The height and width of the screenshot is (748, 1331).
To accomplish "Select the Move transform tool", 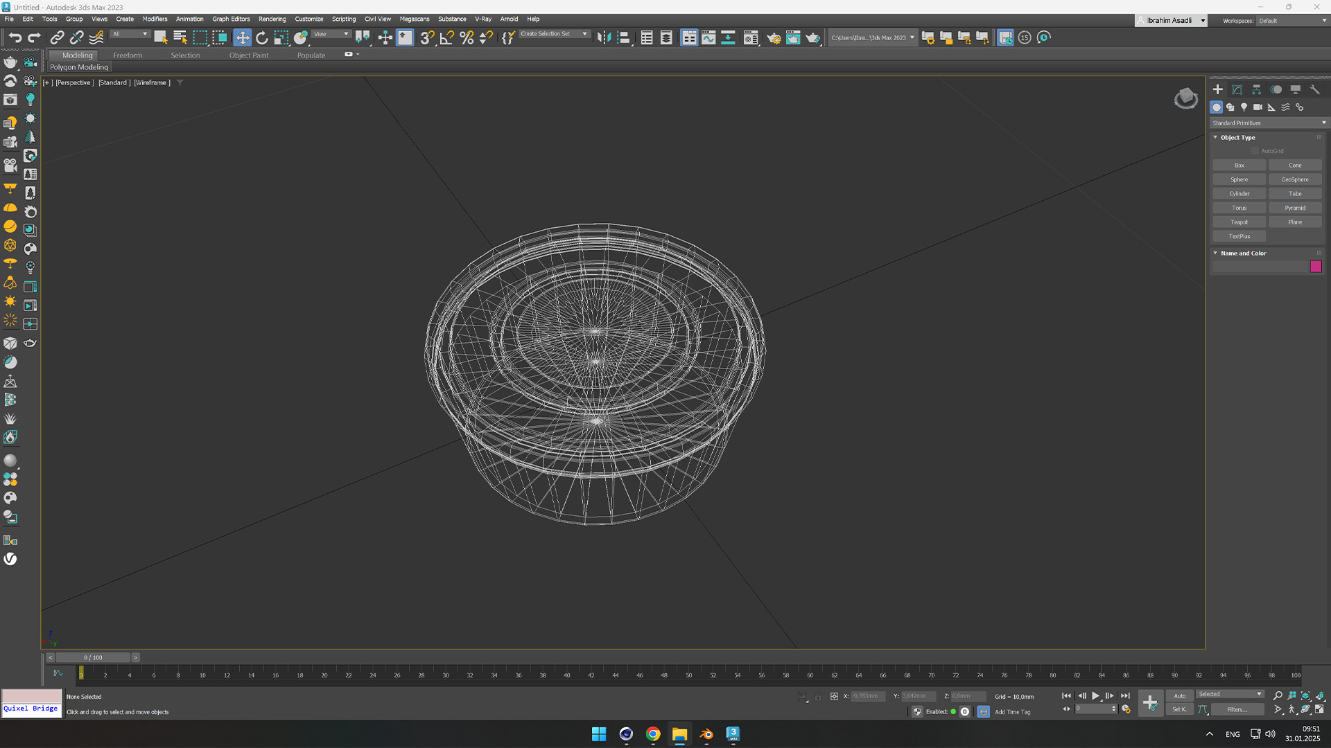I will [242, 37].
